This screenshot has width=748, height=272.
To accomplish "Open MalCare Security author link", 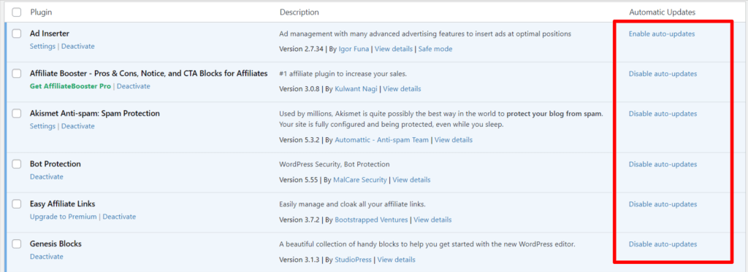I will [361, 180].
